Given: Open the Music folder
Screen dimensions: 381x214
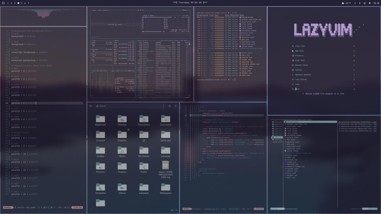Looking at the screenshot, I should (122, 151).
